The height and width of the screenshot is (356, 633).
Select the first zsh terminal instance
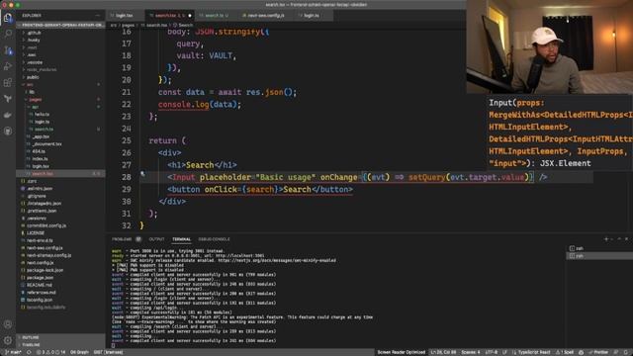599,248
